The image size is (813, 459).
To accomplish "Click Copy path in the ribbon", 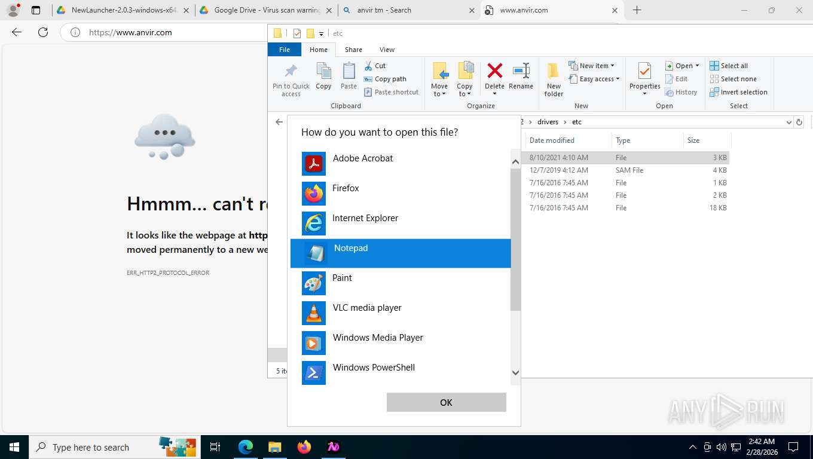I will pyautogui.click(x=385, y=79).
